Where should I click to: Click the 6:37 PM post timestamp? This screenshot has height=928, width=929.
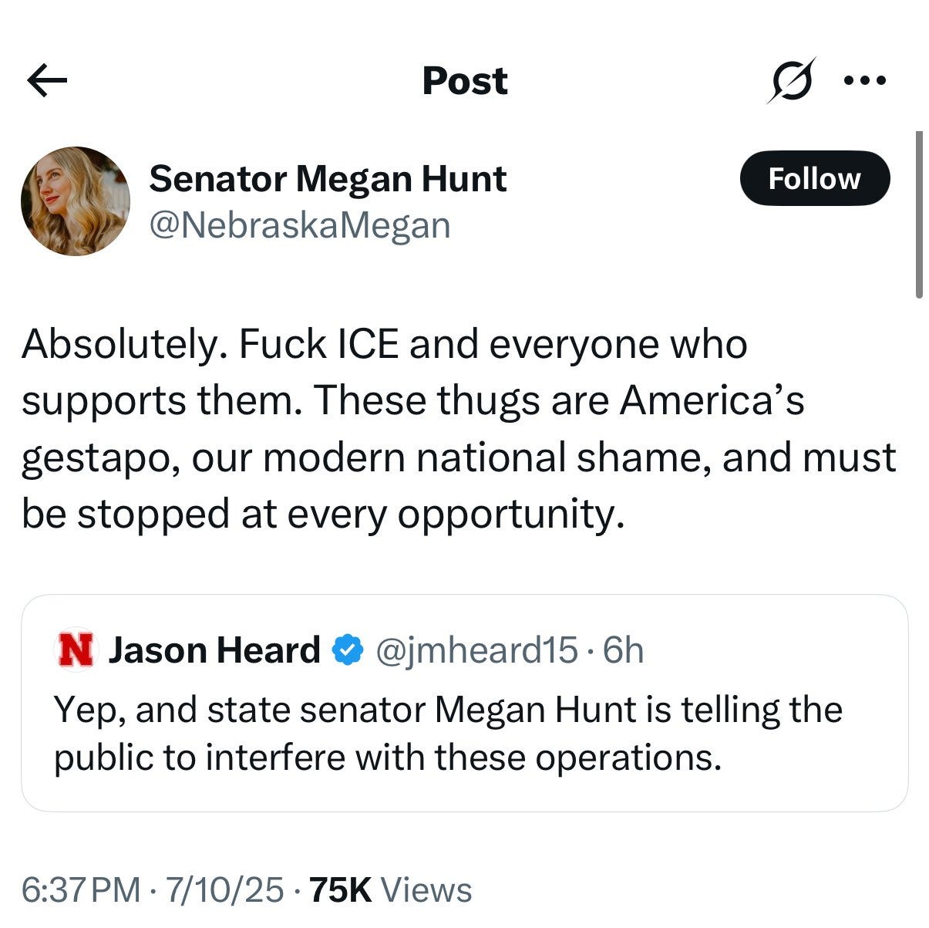(x=81, y=890)
